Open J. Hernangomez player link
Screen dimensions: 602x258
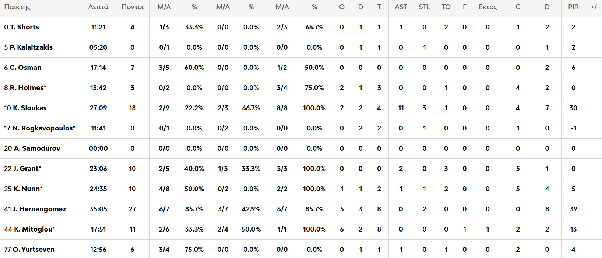pyautogui.click(x=39, y=209)
